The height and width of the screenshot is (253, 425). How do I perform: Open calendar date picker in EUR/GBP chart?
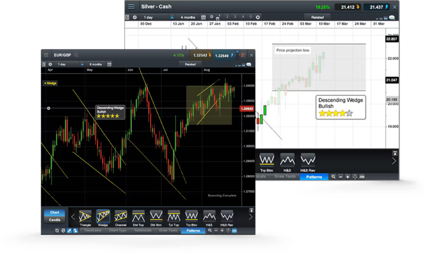click(109, 64)
